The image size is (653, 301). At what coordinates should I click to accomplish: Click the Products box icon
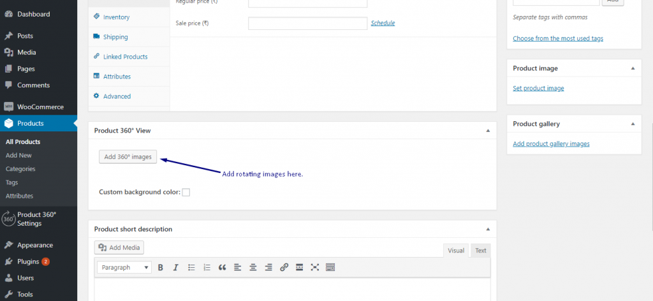point(8,123)
